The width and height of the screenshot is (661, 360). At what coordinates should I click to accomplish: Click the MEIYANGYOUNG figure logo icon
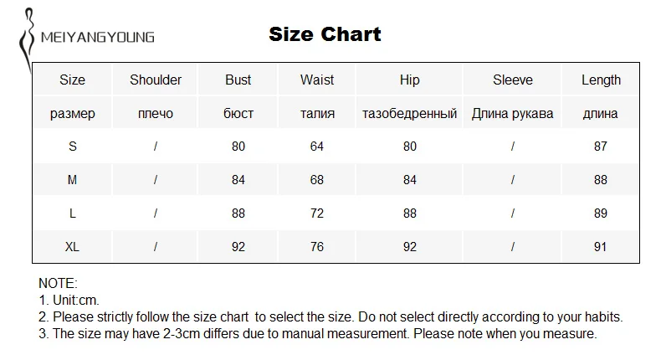[x=27, y=40]
